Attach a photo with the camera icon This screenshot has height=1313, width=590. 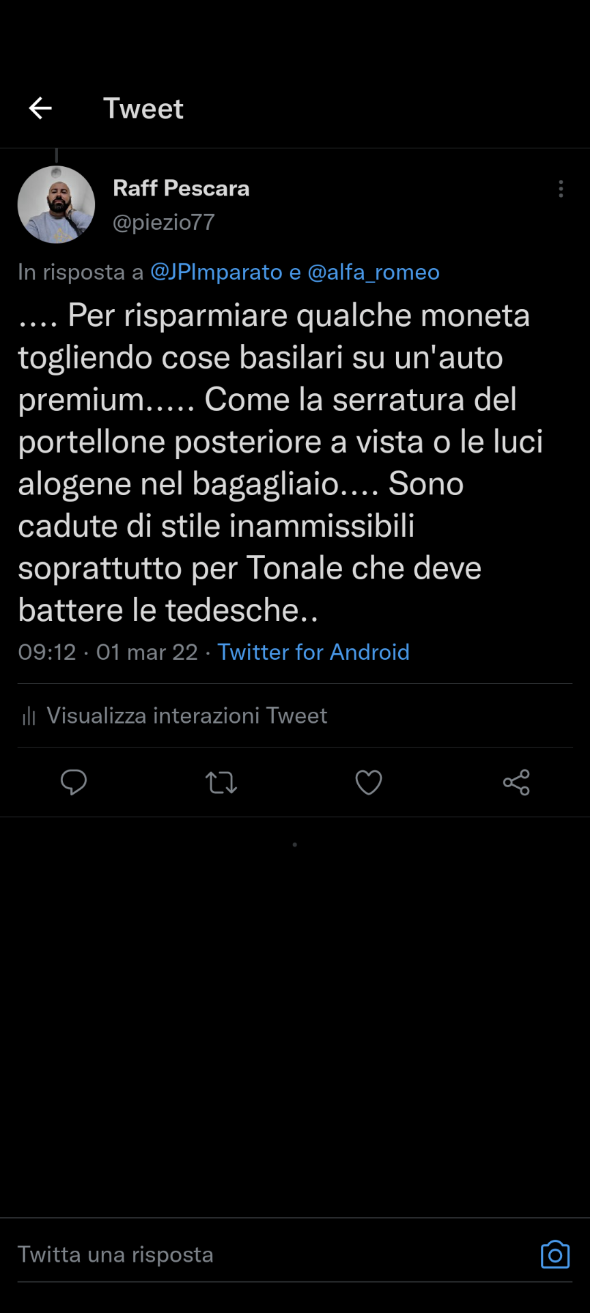[555, 1255]
